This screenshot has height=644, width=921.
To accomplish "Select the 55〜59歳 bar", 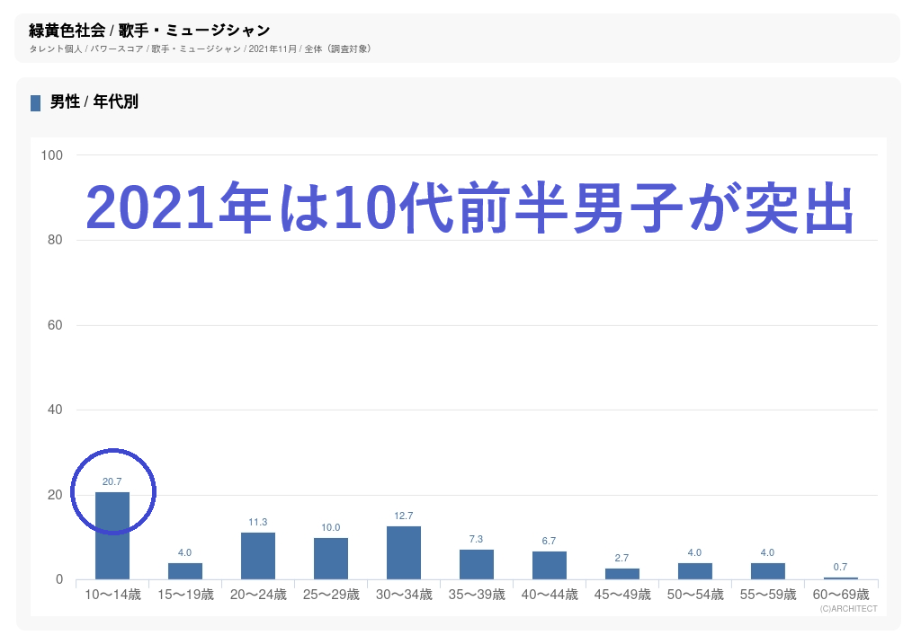I will point(768,571).
